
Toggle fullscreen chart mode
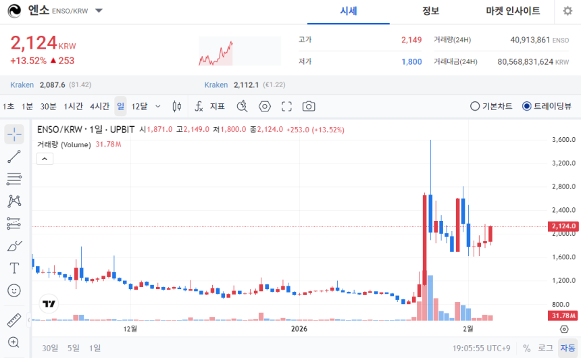click(x=286, y=107)
